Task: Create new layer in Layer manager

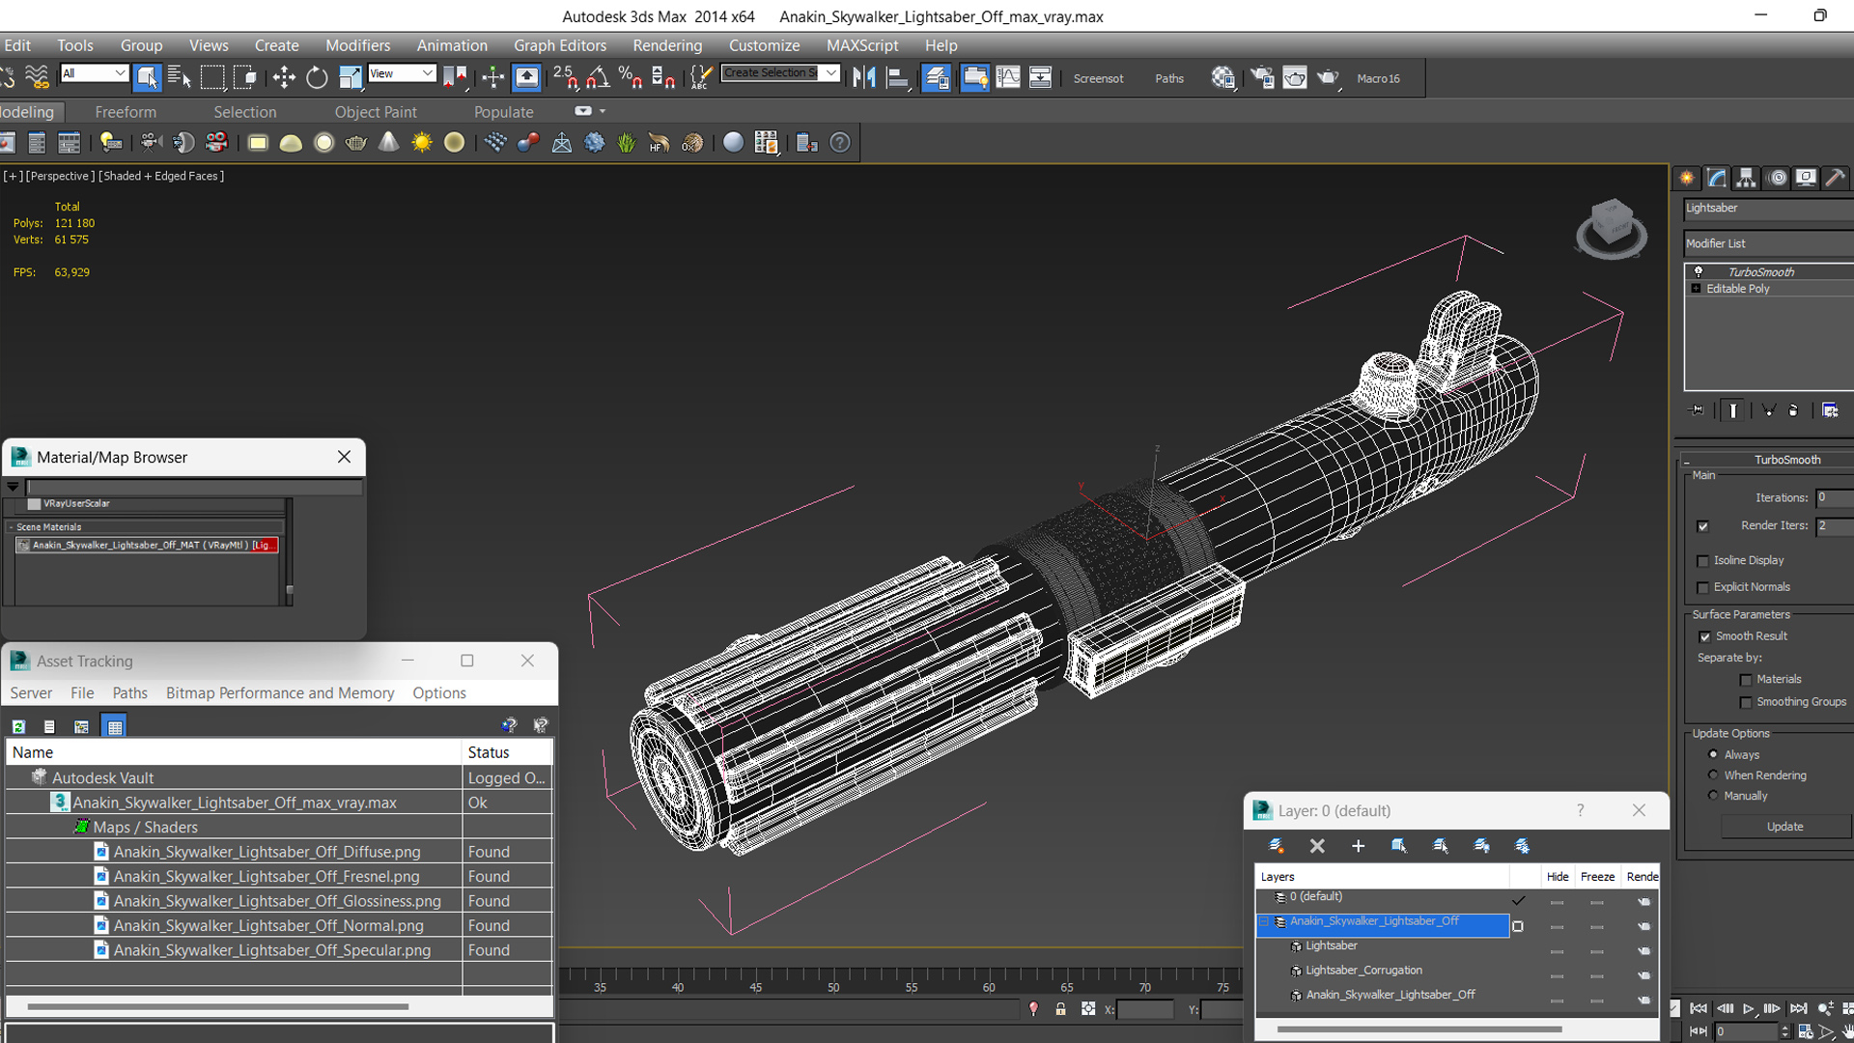Action: coord(1276,846)
